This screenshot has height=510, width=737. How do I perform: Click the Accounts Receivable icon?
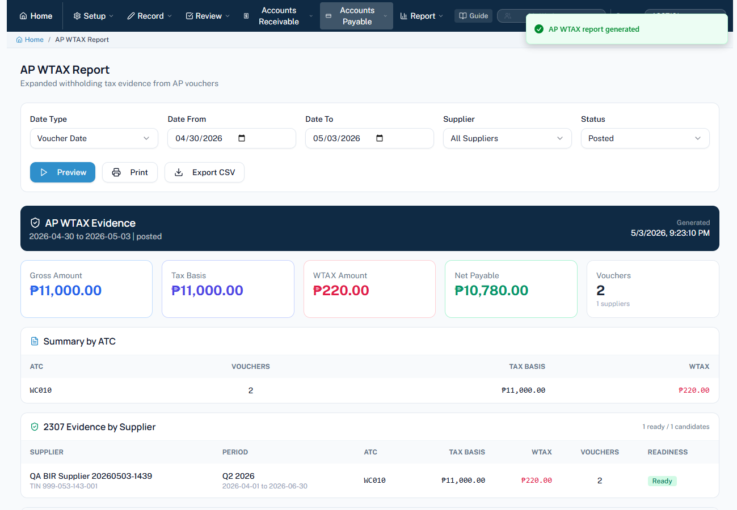[246, 16]
